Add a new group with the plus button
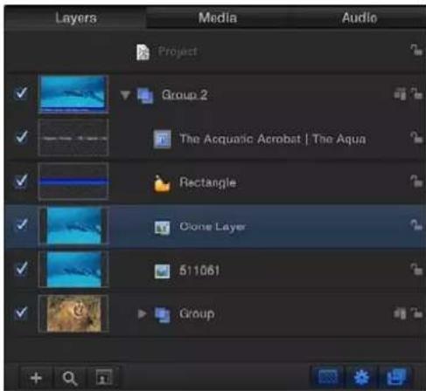This screenshot has width=426, height=391. (36, 378)
